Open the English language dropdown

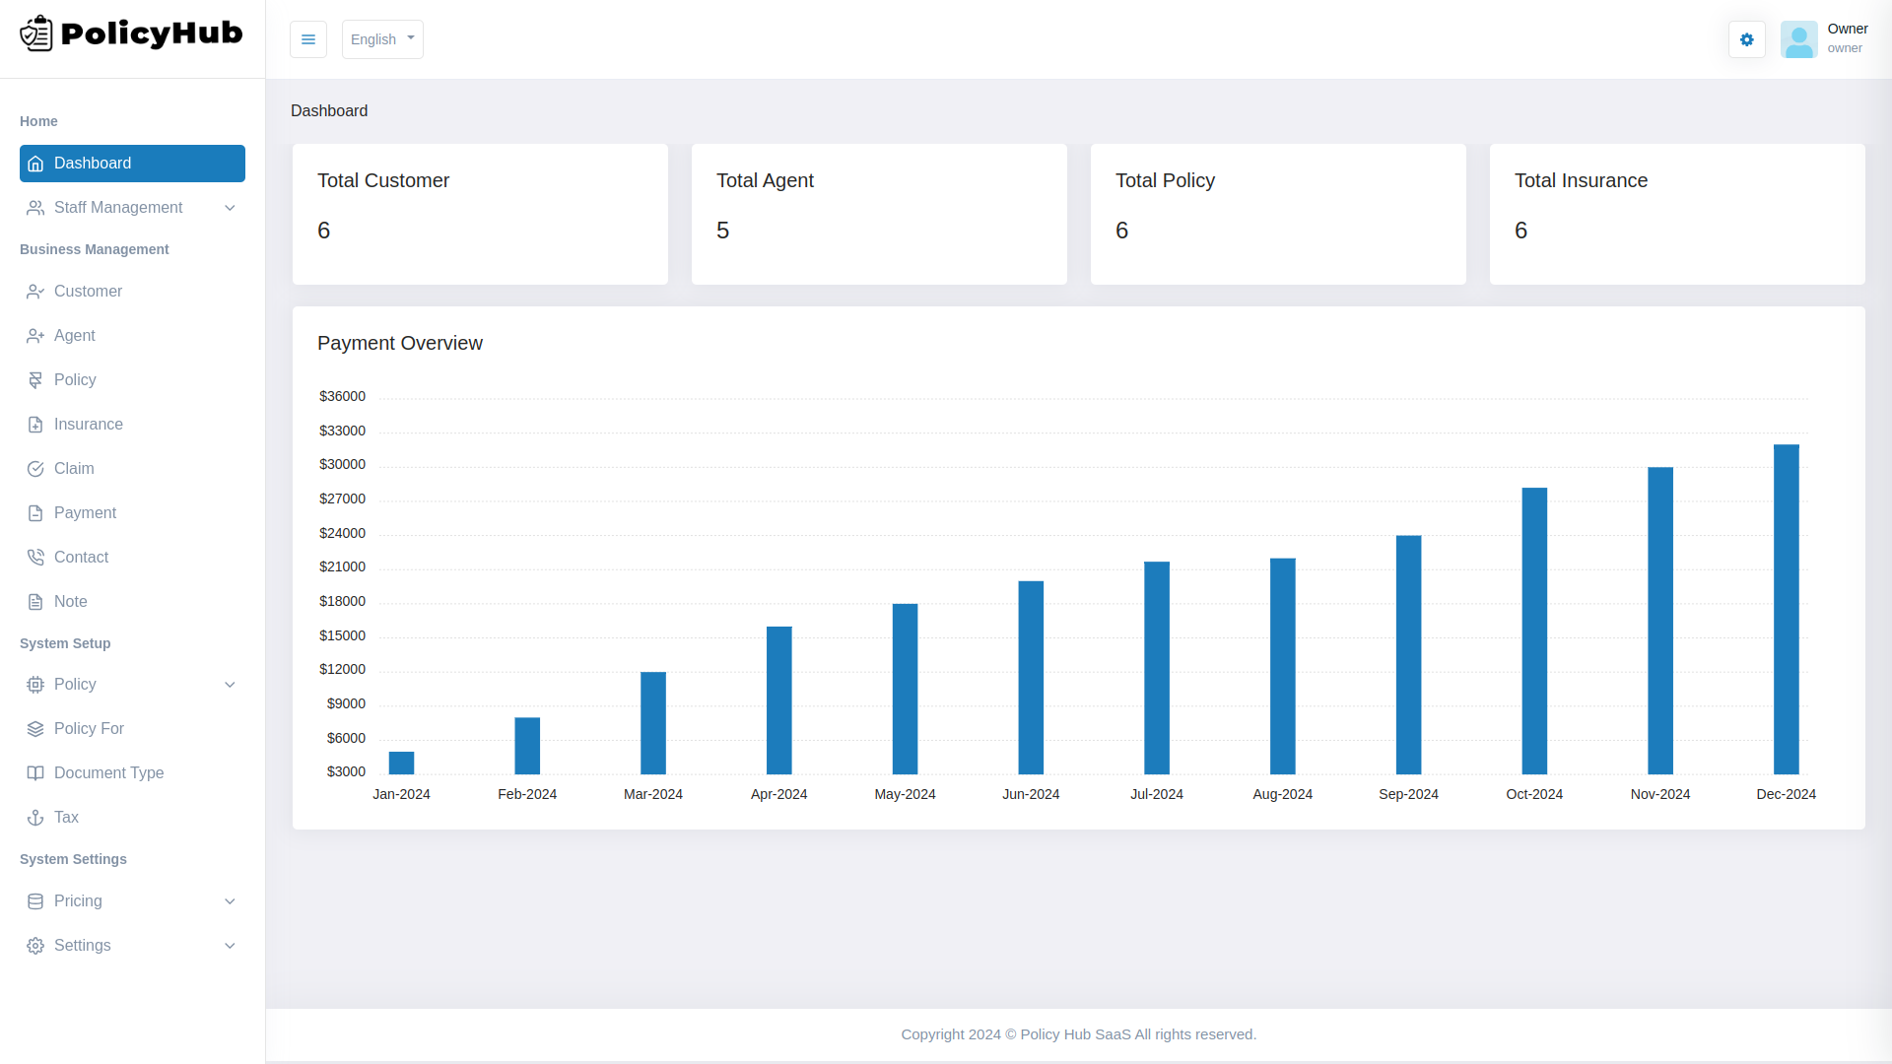[381, 39]
